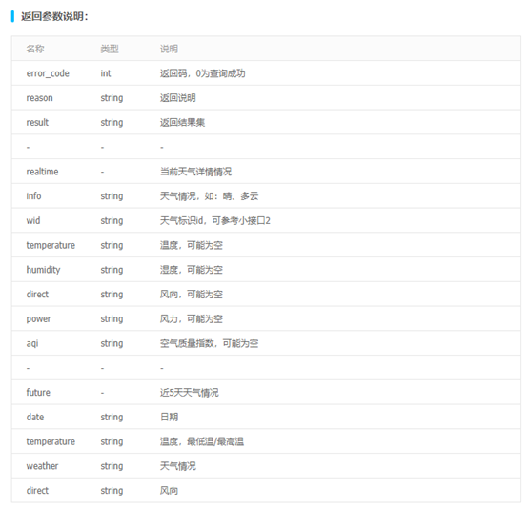Click description 当前天气详情情况

195,172
